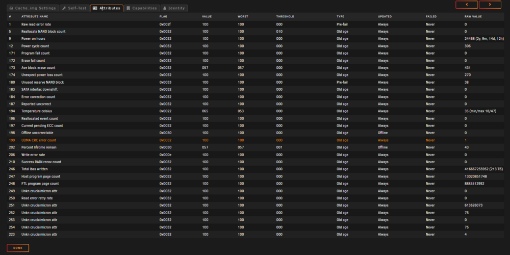Select Error correction count attribute
510x255 pixels.
[256, 97]
